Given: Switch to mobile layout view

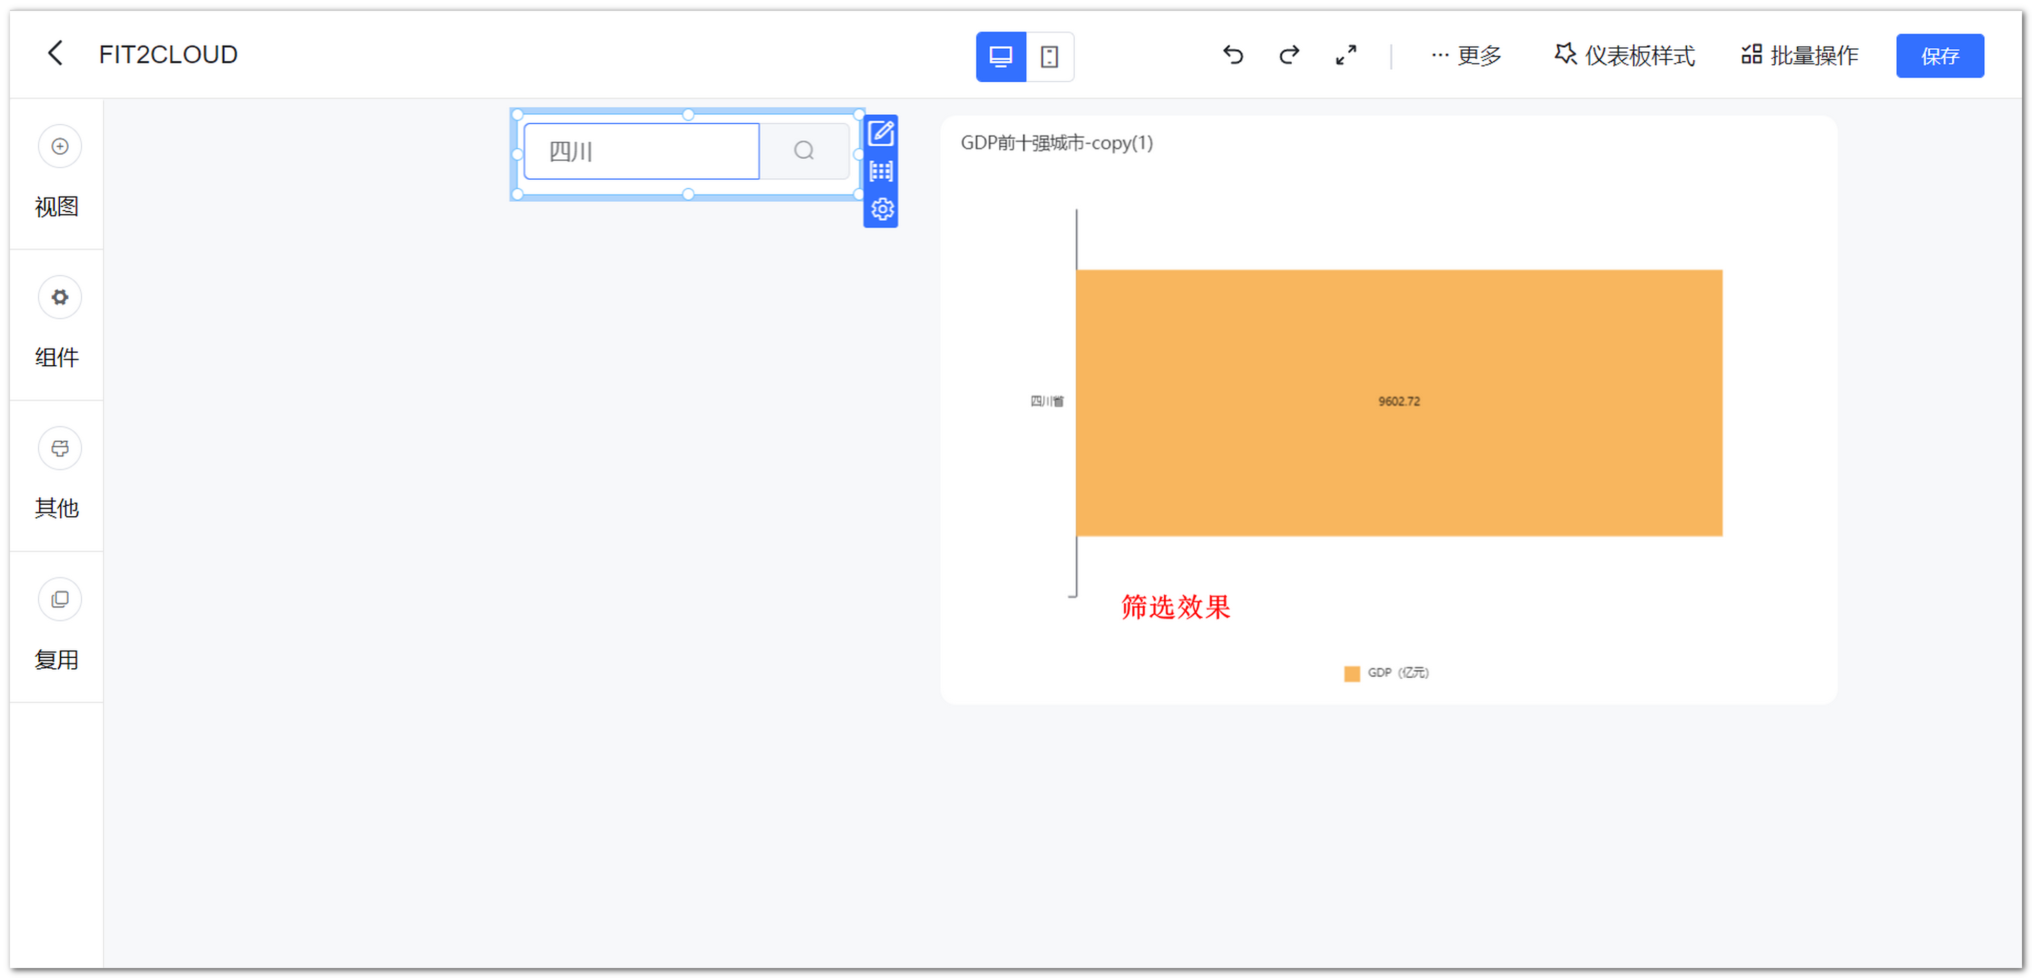Looking at the screenshot, I should (x=1049, y=57).
